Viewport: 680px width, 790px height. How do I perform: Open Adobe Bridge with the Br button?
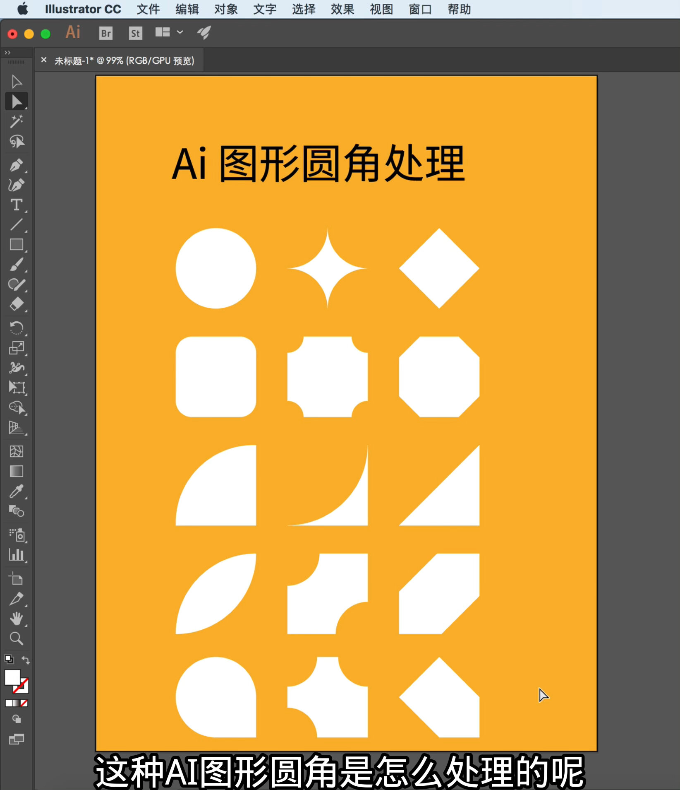[106, 33]
